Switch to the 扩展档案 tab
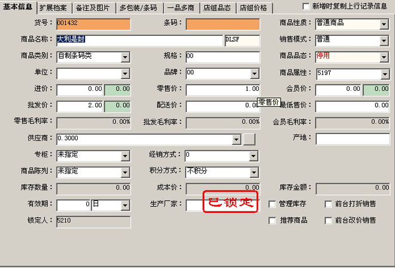This screenshot has width=395, height=268. [x=54, y=8]
